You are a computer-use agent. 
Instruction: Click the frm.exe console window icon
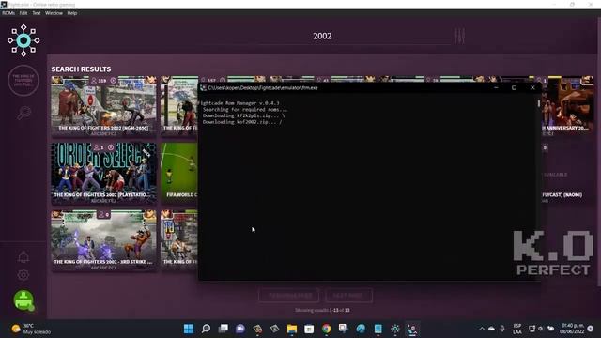[x=203, y=87]
